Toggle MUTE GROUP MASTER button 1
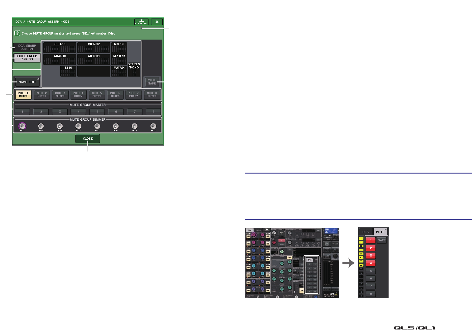 pyautogui.click(x=22, y=112)
